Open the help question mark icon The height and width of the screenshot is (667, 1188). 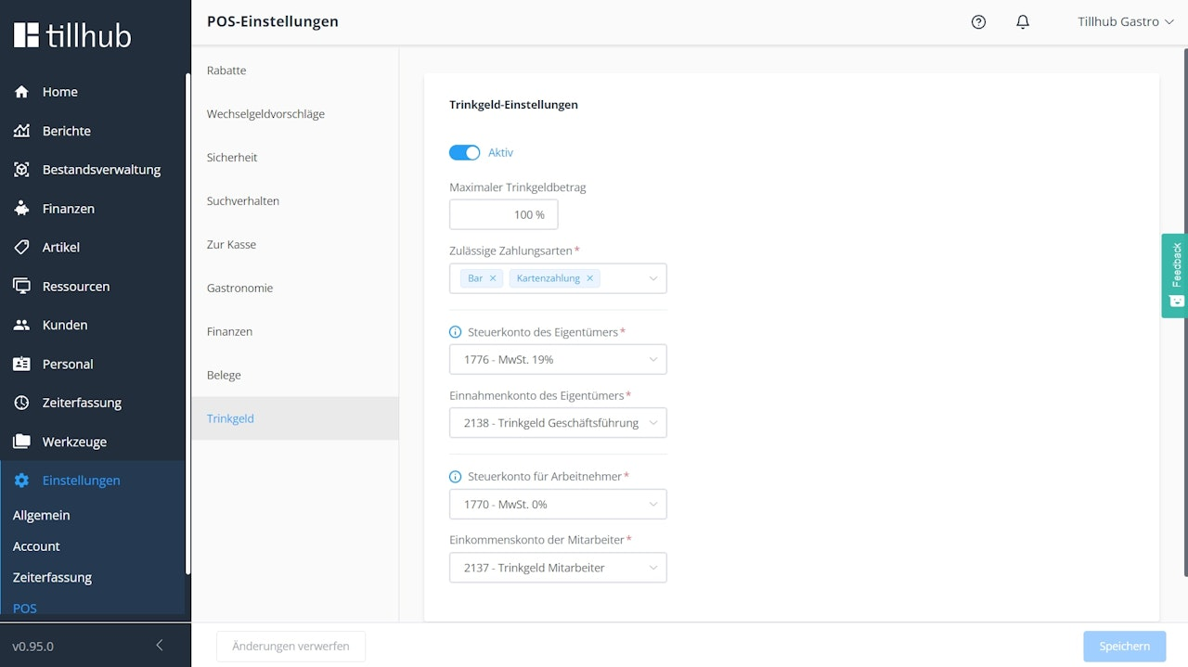978,22
